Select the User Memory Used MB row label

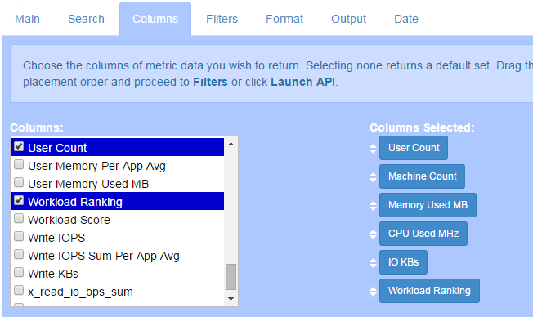88,184
